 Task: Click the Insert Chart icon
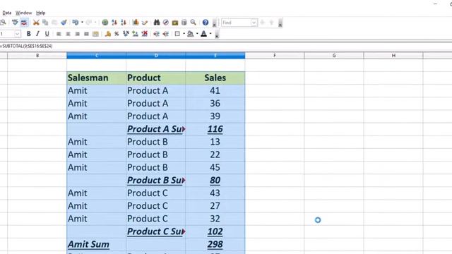136,22
